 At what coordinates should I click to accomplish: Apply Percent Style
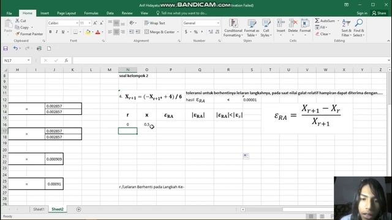point(196,32)
